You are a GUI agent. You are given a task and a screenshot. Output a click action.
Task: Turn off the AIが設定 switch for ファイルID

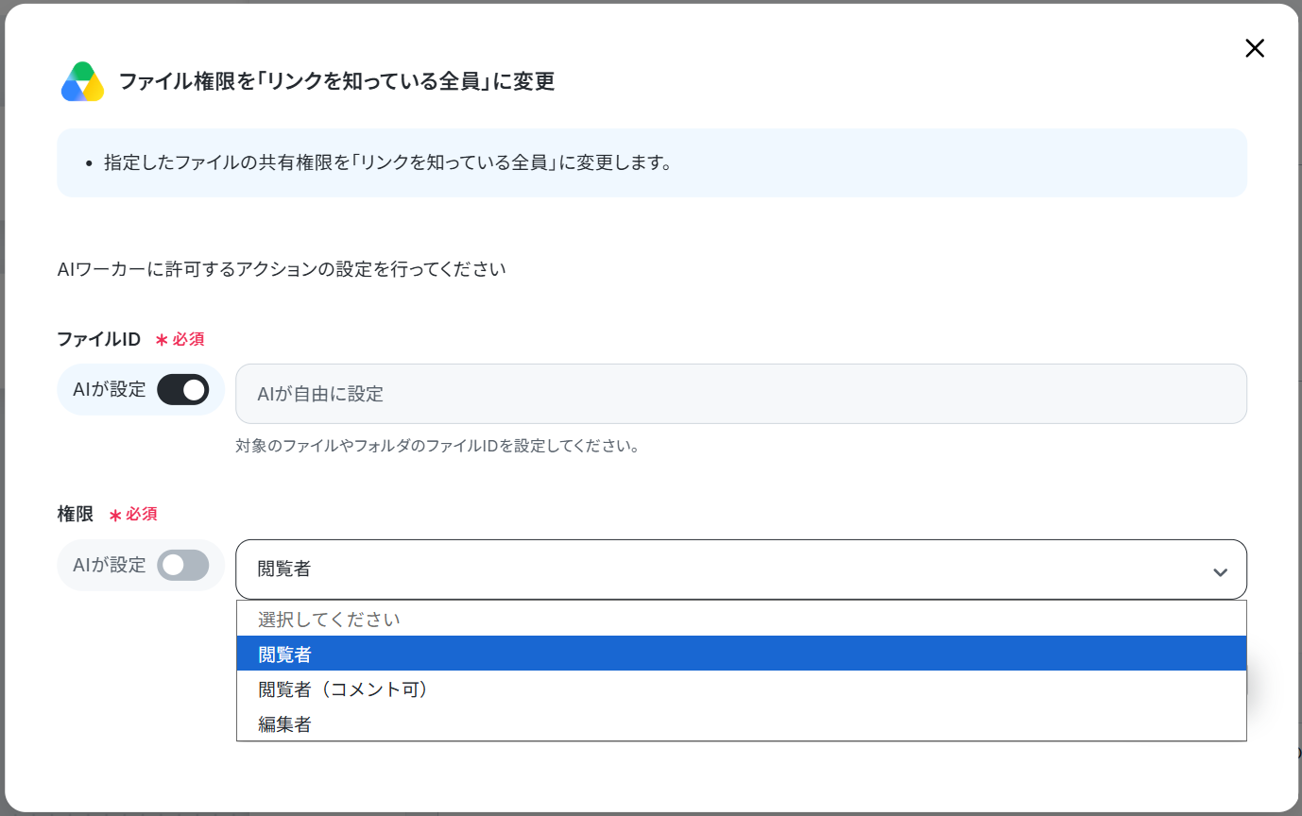click(x=182, y=389)
